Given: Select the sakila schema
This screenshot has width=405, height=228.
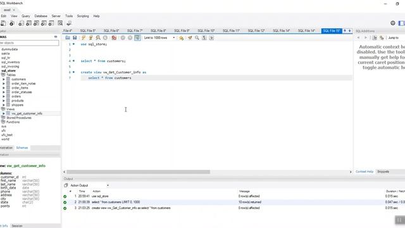Looking at the screenshot, I should point(6,53).
